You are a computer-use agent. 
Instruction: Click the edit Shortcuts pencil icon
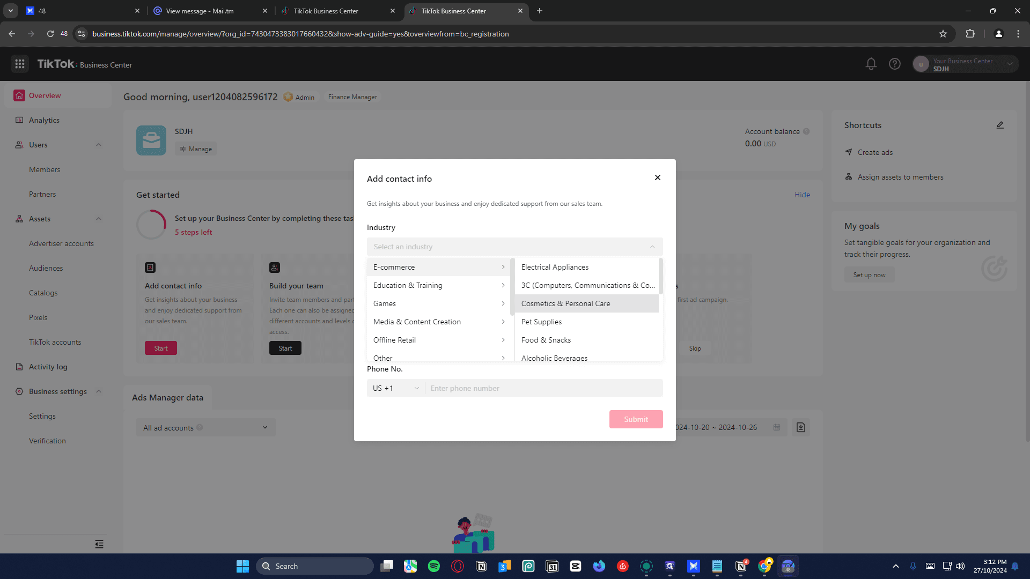point(1000,125)
